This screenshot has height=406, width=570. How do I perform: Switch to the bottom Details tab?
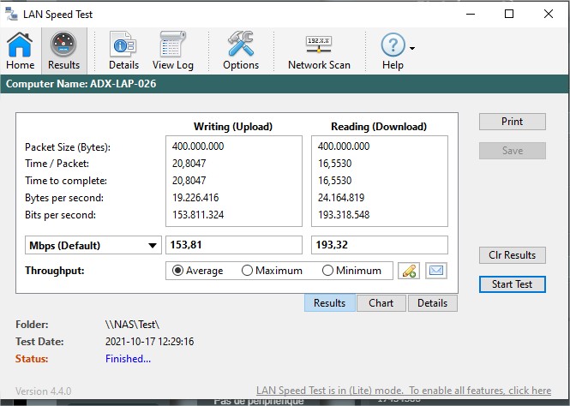tap(432, 303)
